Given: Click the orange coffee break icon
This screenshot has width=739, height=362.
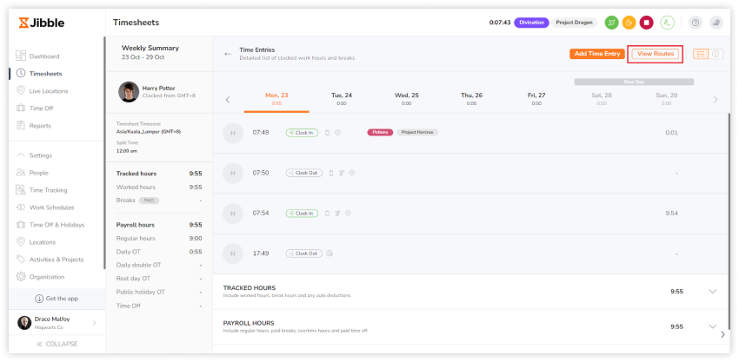Looking at the screenshot, I should [629, 23].
